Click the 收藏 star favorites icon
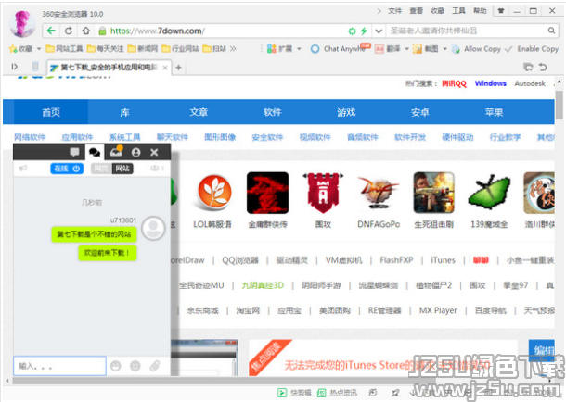The image size is (566, 402). 13,48
